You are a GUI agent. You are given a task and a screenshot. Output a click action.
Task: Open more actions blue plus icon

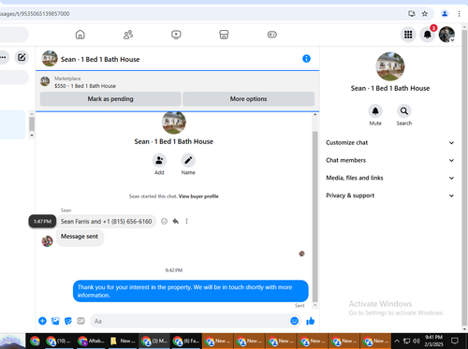tap(42, 321)
